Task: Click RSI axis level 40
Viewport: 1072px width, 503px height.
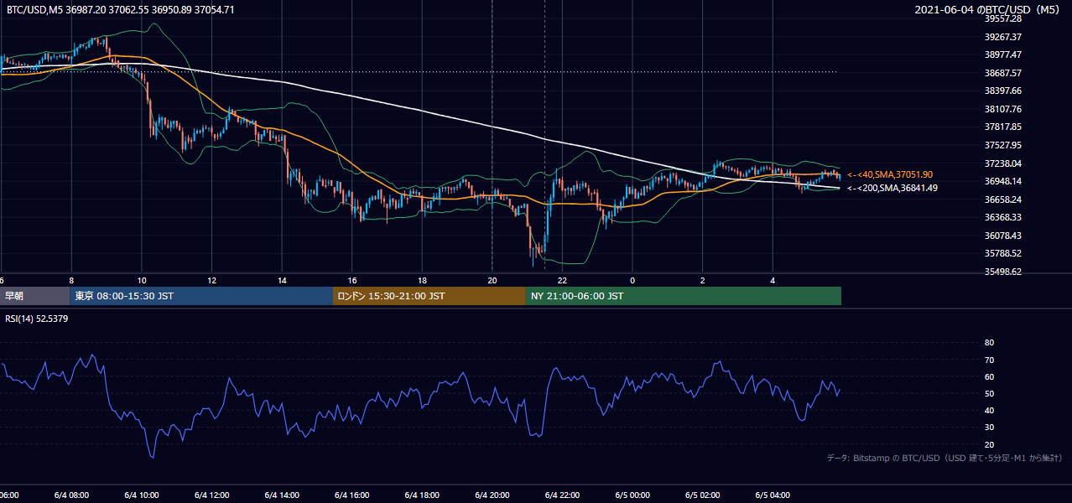Action: (x=989, y=410)
